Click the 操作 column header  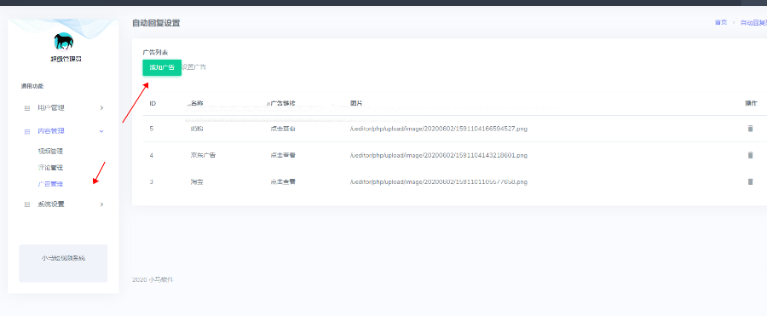751,103
